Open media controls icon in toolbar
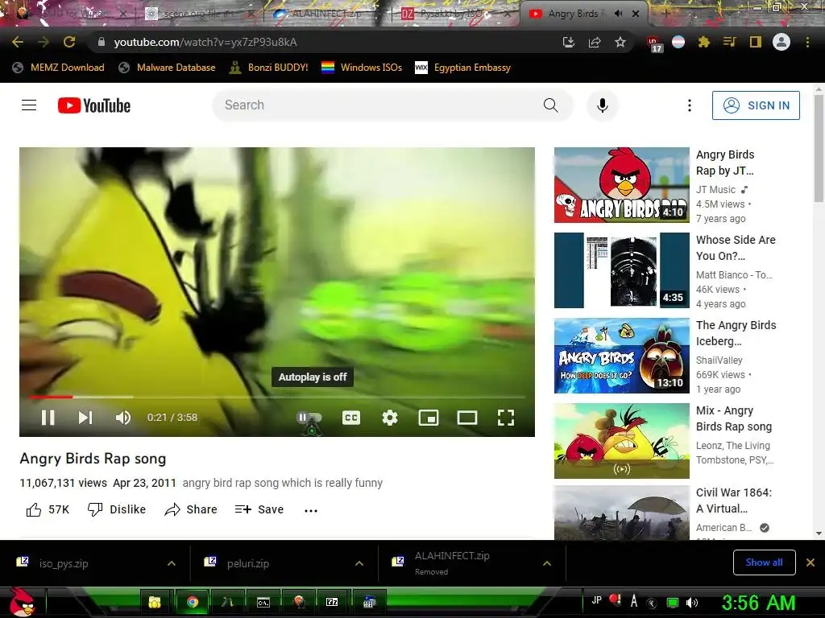The image size is (825, 618). tap(729, 42)
